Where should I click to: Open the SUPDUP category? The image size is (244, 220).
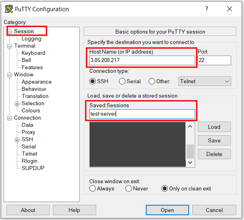point(33,168)
